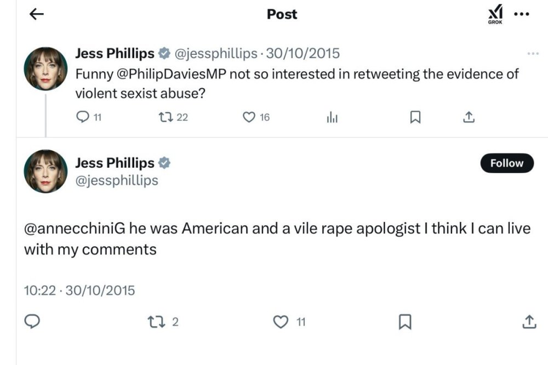548x365 pixels.
Task: Like the first tweet with 16 likes
Action: tap(249, 117)
